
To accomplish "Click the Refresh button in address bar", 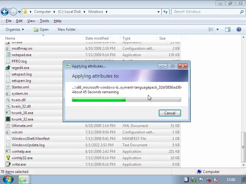I will (x=165, y=12).
